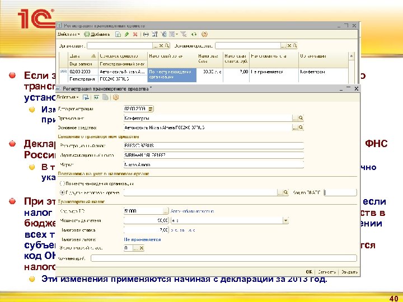403x302 pixels.
Task: Click the ellipsis button of Экологический класс
Action: click(x=135, y=248)
